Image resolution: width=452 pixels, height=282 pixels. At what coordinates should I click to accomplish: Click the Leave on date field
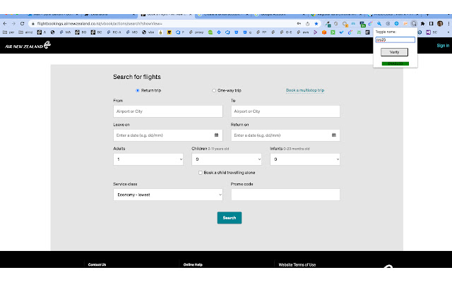pyautogui.click(x=168, y=135)
